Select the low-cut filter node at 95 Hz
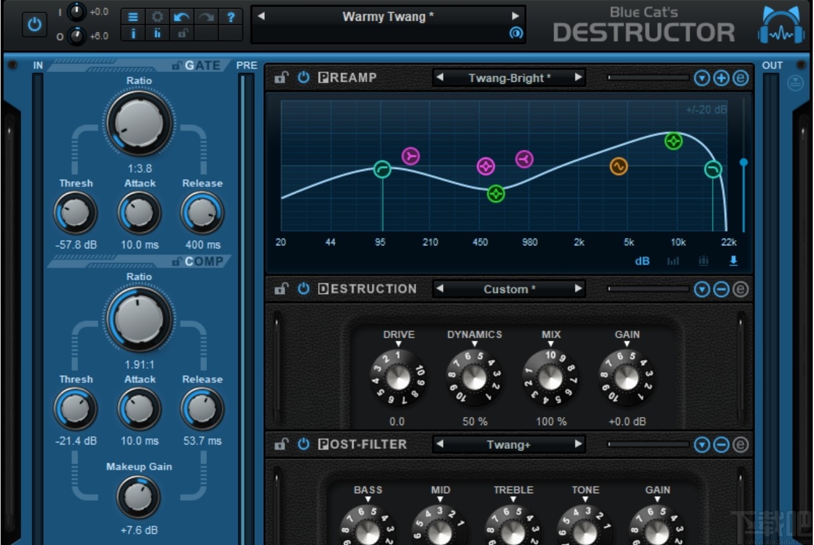 382,169
